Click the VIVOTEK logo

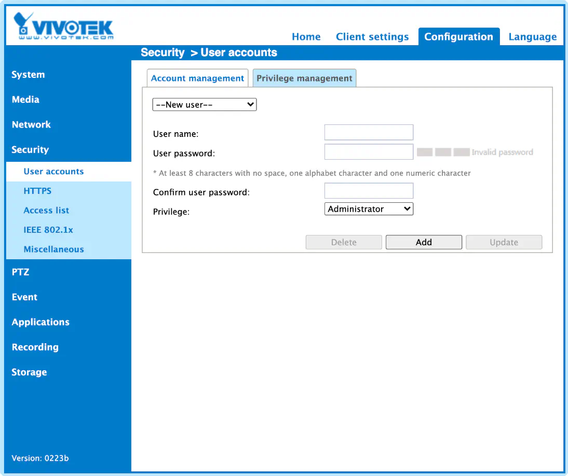coord(63,26)
